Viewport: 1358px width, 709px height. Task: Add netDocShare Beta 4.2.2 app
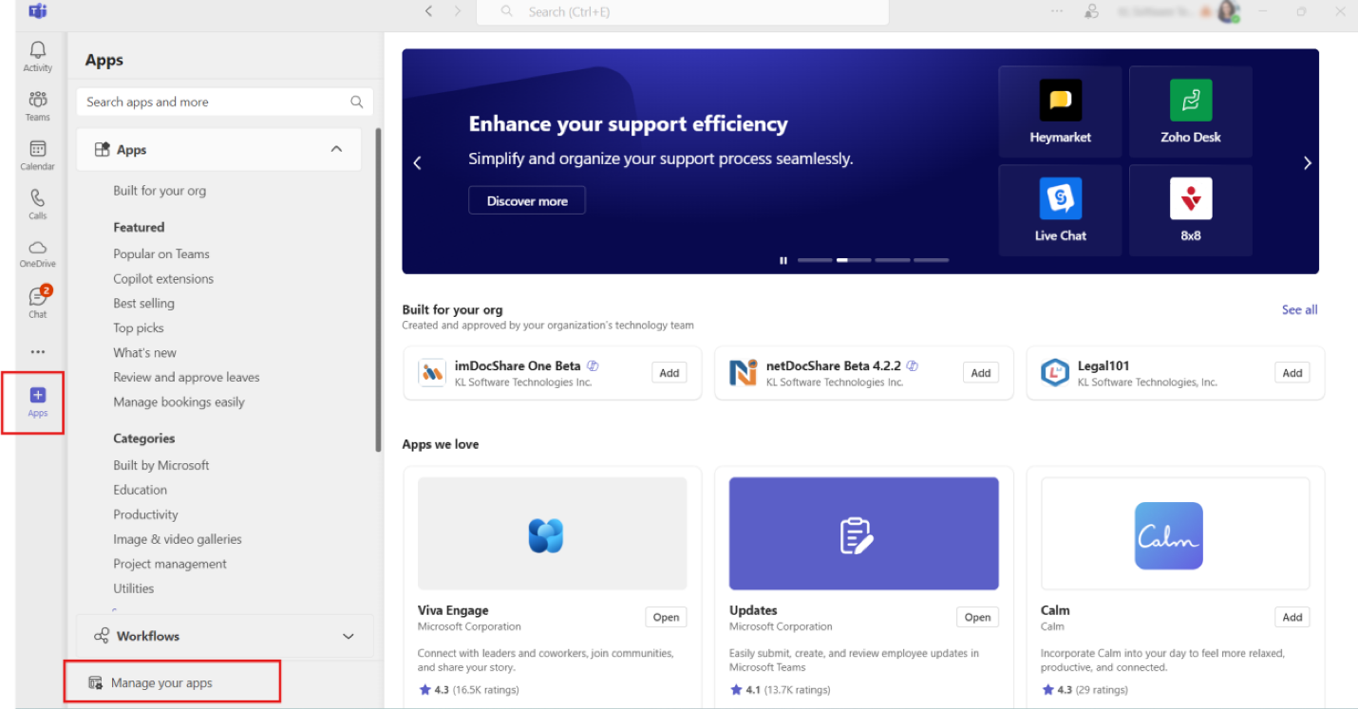pyautogui.click(x=981, y=373)
